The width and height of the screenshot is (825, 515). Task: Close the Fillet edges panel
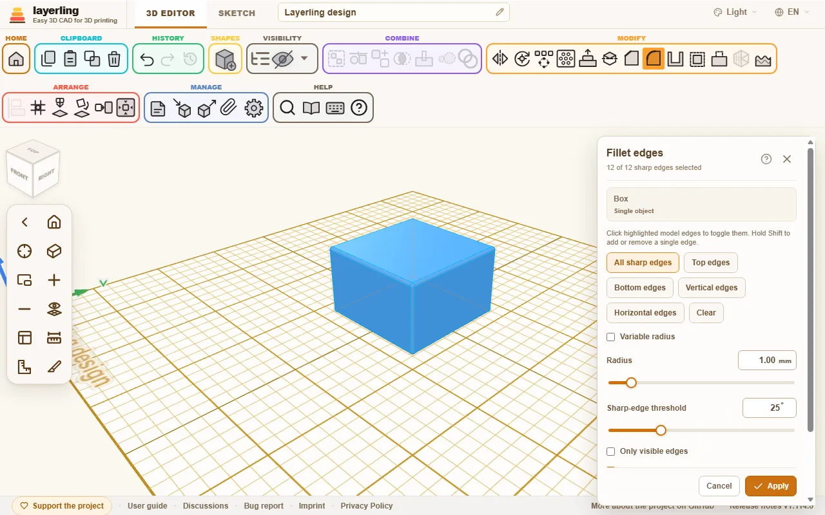[x=787, y=159]
